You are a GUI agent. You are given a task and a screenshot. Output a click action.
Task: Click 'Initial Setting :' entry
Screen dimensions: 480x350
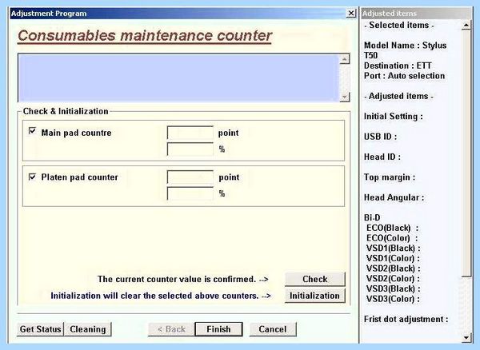(394, 117)
